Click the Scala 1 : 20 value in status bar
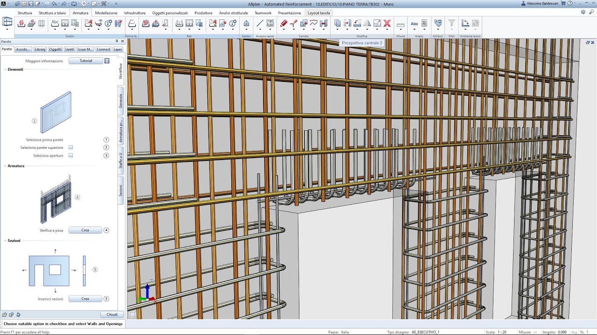This screenshot has height=335, width=597. coord(502,332)
